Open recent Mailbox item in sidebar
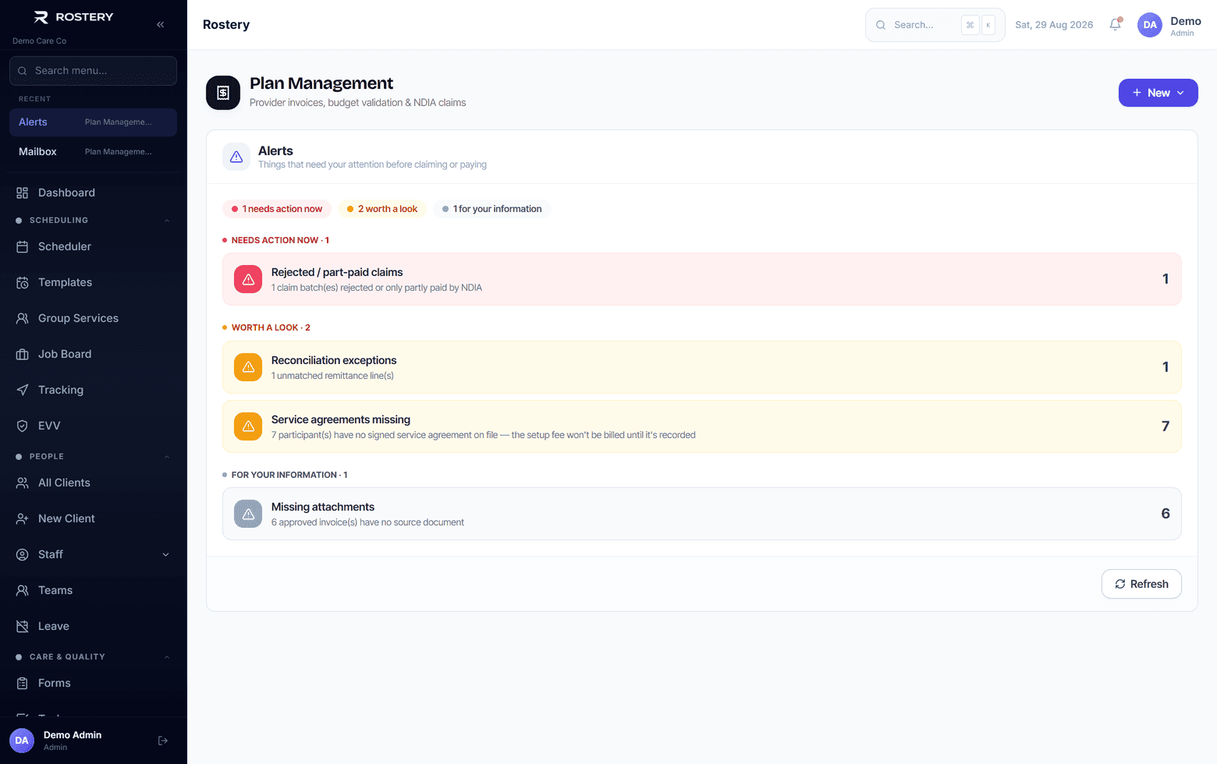The height and width of the screenshot is (764, 1217). coord(93,152)
